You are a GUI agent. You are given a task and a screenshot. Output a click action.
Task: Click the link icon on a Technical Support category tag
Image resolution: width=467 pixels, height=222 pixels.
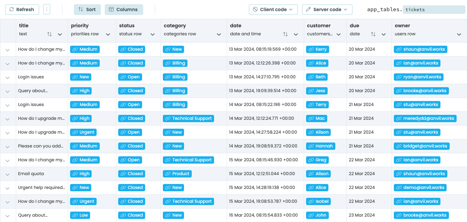tap(168, 118)
